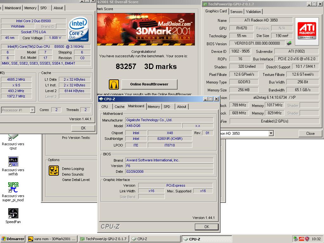This screenshot has width=324, height=243.
Task: Click the GPU clock value 789 MHz
Action: tap(239, 105)
